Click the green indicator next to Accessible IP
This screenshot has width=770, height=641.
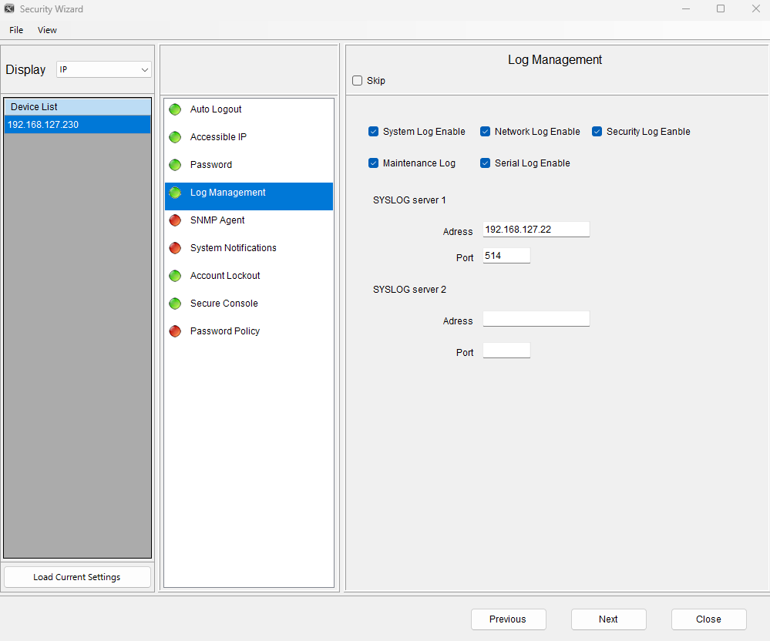tap(175, 137)
